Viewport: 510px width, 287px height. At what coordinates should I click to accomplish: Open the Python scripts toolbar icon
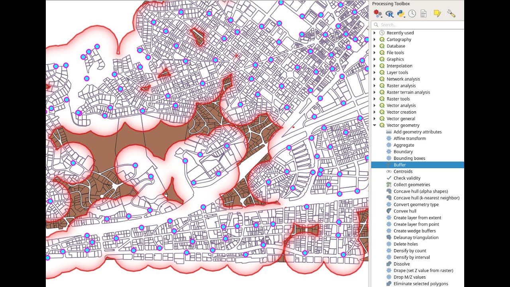(x=401, y=14)
